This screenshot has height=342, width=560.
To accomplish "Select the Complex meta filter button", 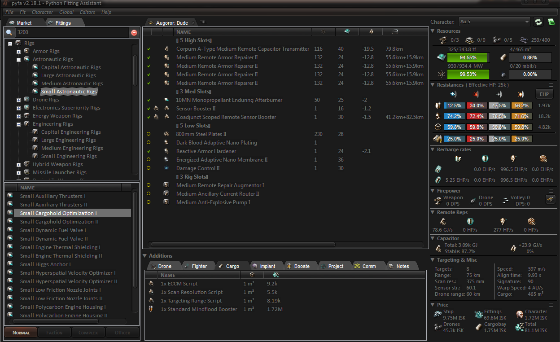I will coord(88,333).
